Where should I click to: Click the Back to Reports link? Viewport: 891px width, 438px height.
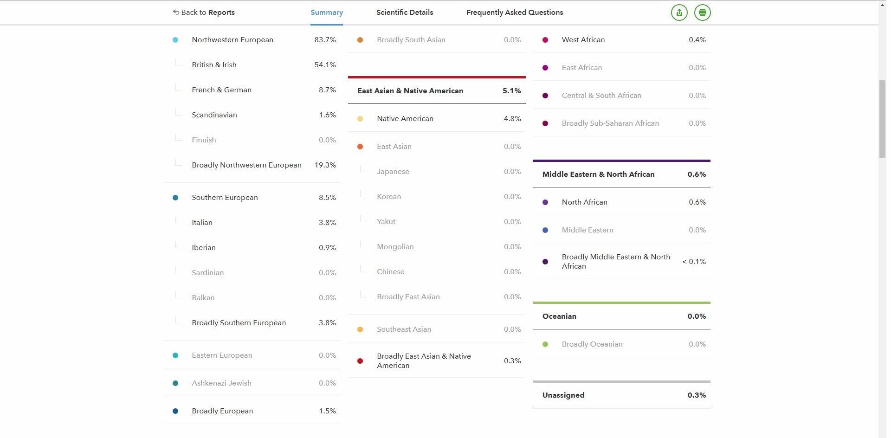[x=207, y=12]
